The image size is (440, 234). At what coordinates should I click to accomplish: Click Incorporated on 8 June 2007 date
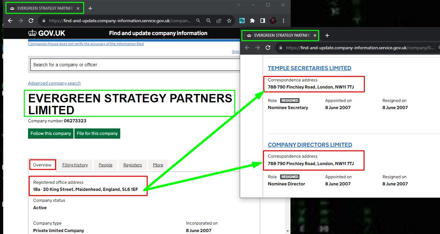199,231
